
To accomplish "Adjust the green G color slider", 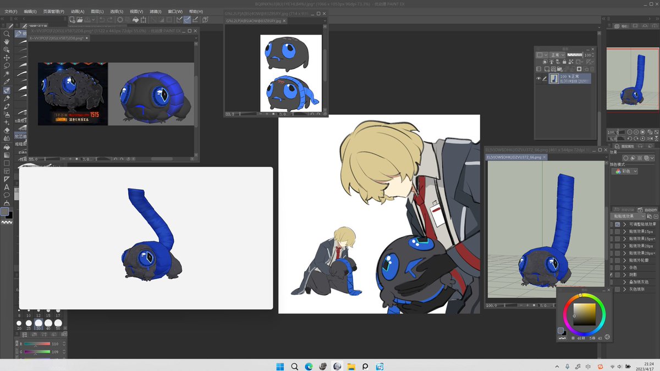I will (37, 352).
